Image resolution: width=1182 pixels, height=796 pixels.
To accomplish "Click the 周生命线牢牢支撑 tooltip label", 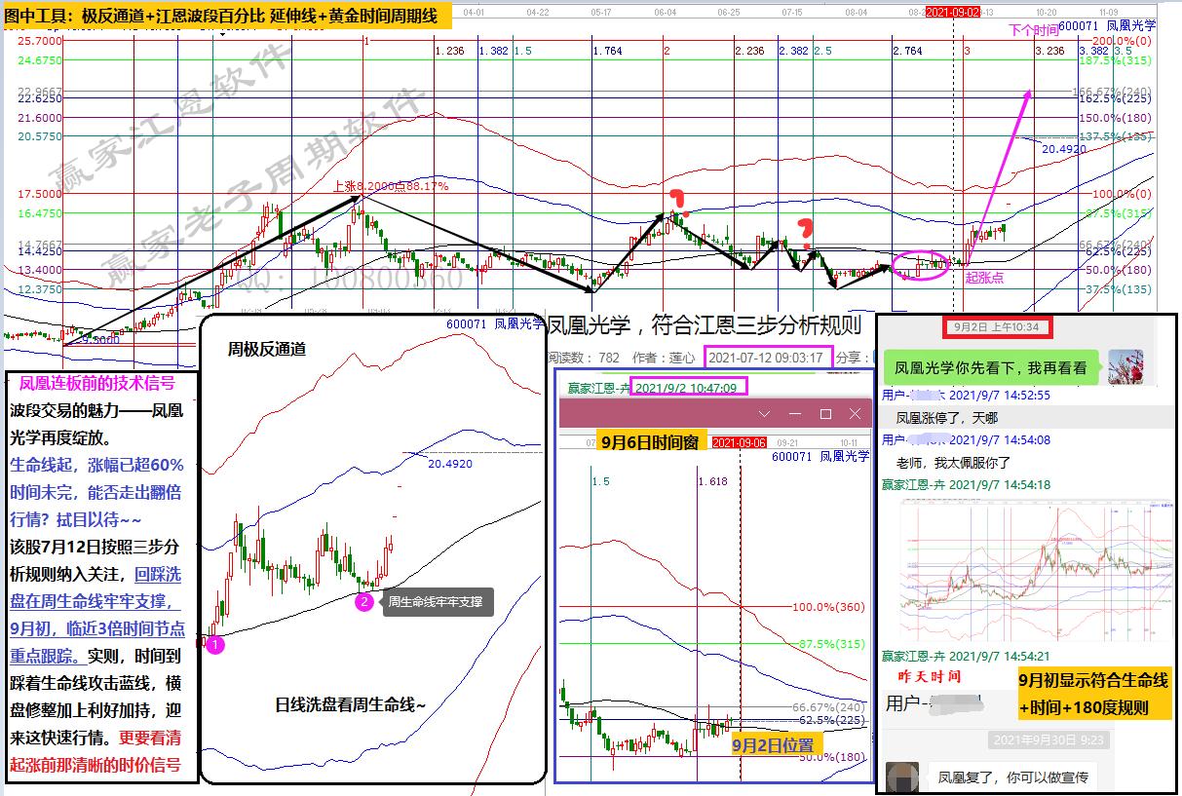I will [x=433, y=602].
